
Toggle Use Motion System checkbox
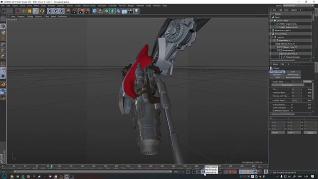point(292,111)
